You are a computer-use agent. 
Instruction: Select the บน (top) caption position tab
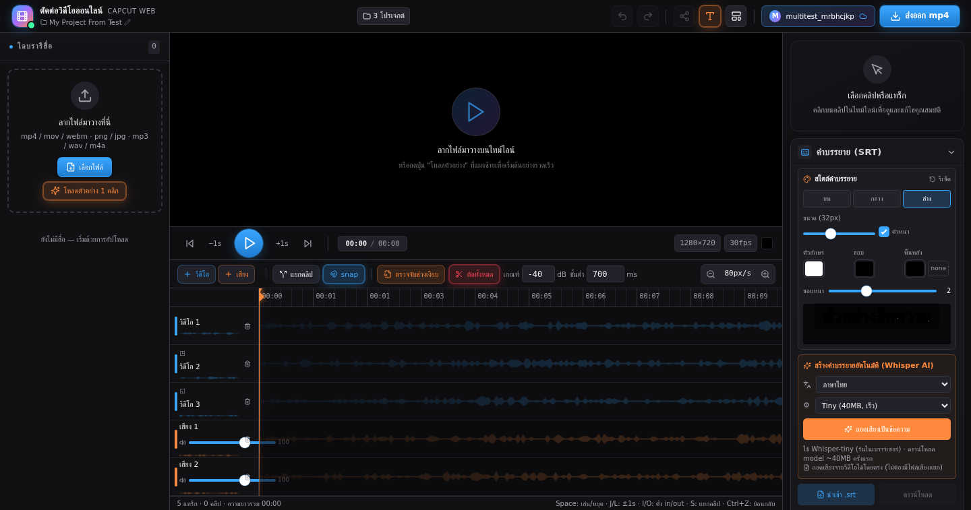pos(827,199)
